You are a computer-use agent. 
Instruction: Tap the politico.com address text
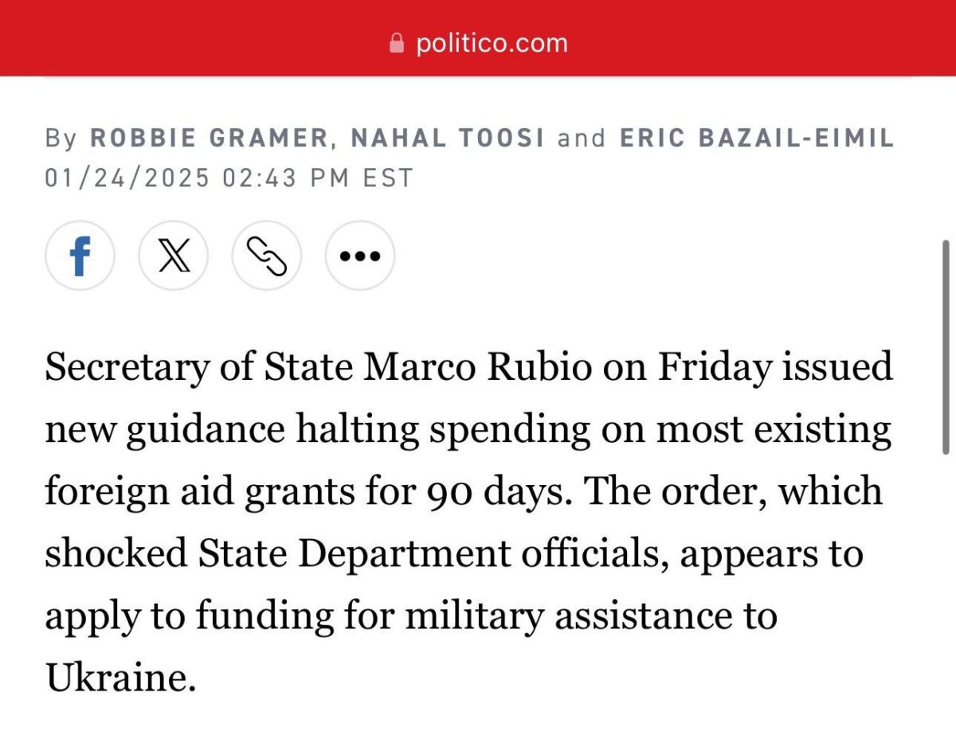point(492,42)
